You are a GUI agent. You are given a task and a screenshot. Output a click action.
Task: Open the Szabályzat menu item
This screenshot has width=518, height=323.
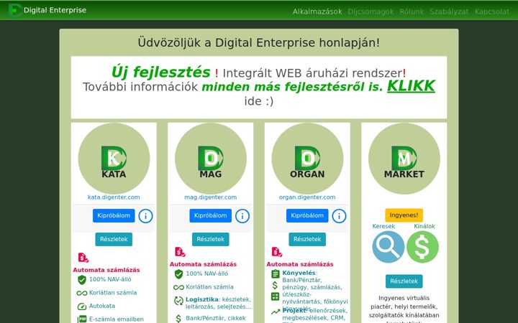(449, 11)
